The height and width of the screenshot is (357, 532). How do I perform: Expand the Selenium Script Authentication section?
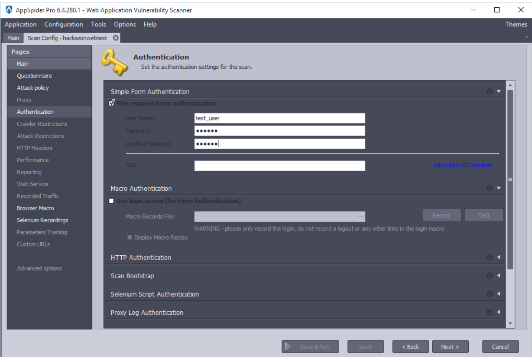(x=499, y=294)
